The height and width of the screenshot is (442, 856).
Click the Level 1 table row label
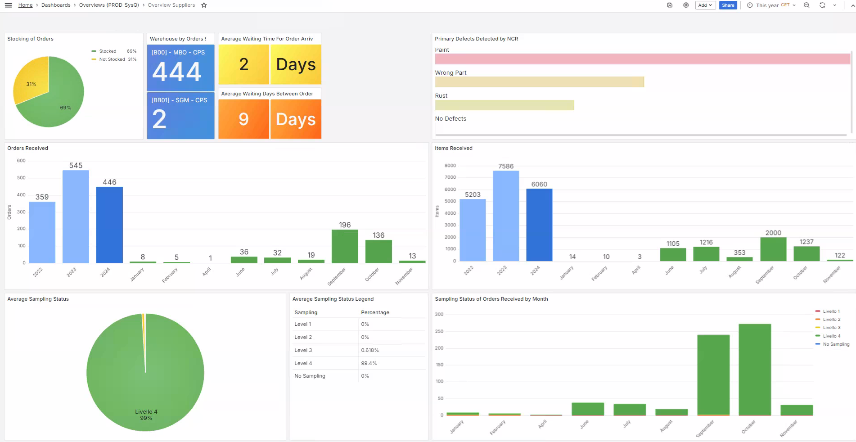(303, 324)
